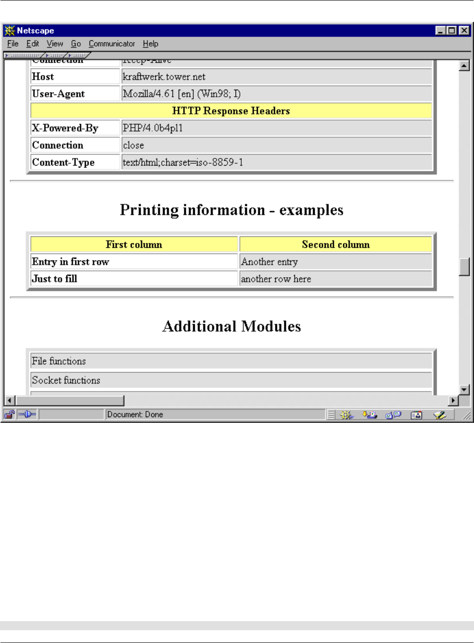
Task: Minimize the Netscape window
Action: (x=440, y=31)
